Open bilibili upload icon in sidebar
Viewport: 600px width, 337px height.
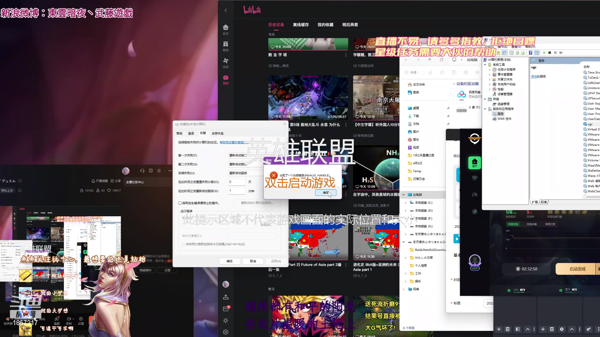pyautogui.click(x=226, y=297)
